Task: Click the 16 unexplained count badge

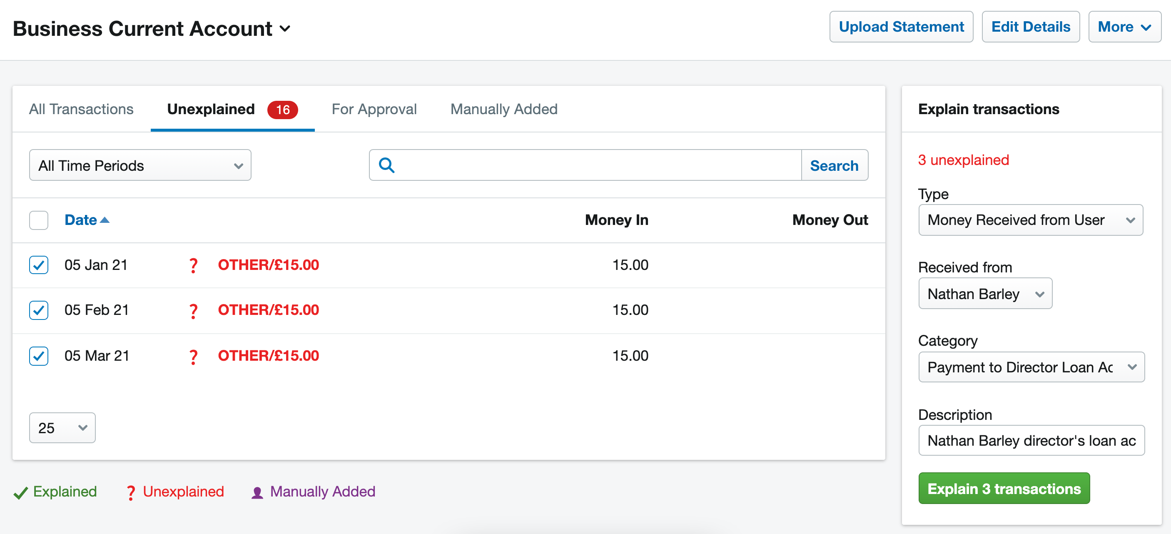Action: coord(282,110)
